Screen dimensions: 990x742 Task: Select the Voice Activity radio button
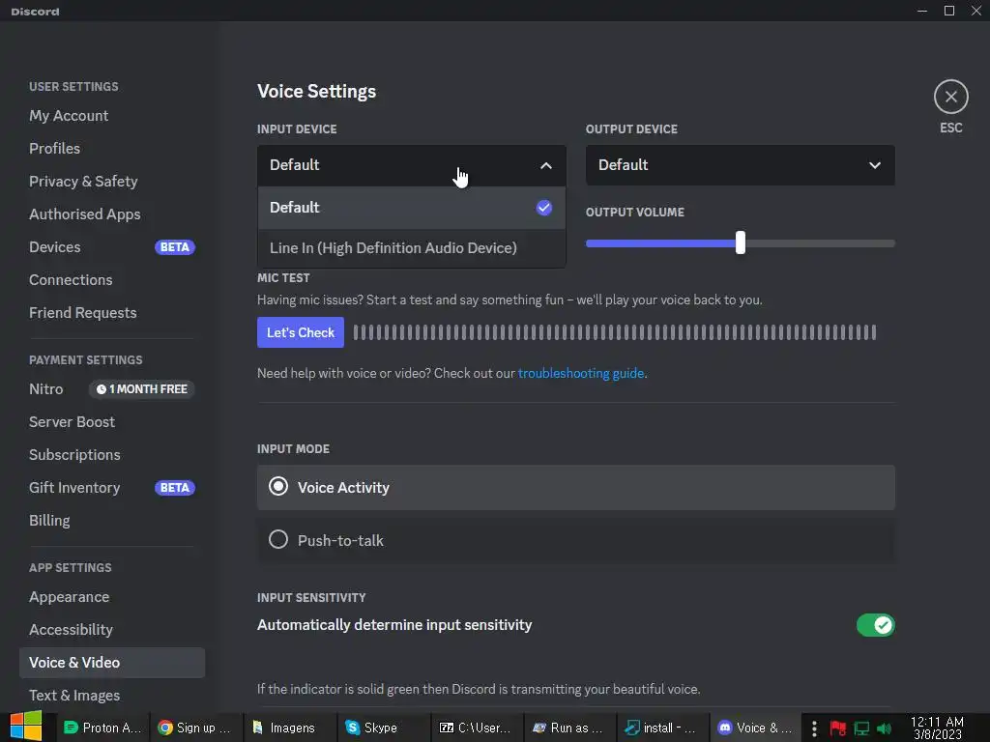278,487
